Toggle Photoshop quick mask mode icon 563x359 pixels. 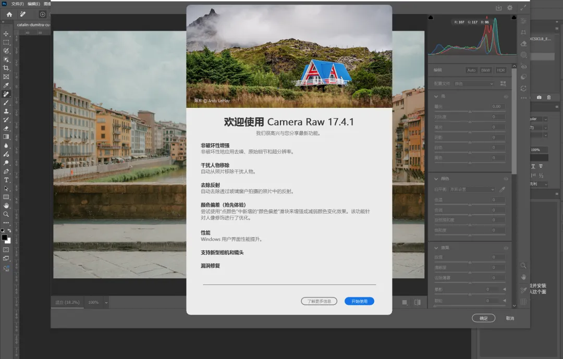tap(6, 250)
